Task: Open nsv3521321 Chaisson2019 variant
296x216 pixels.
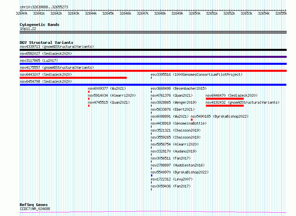Action: [x=176, y=130]
